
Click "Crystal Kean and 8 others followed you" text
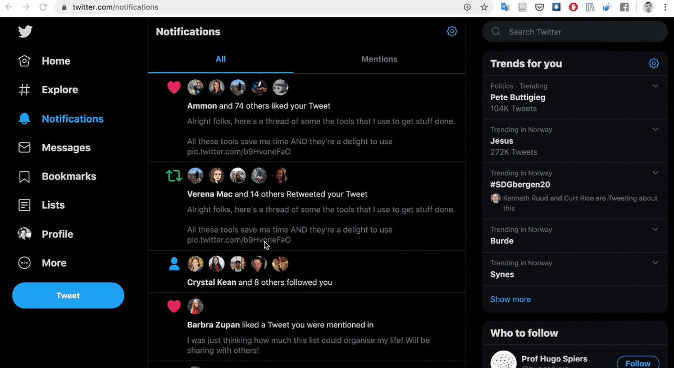pyautogui.click(x=259, y=282)
